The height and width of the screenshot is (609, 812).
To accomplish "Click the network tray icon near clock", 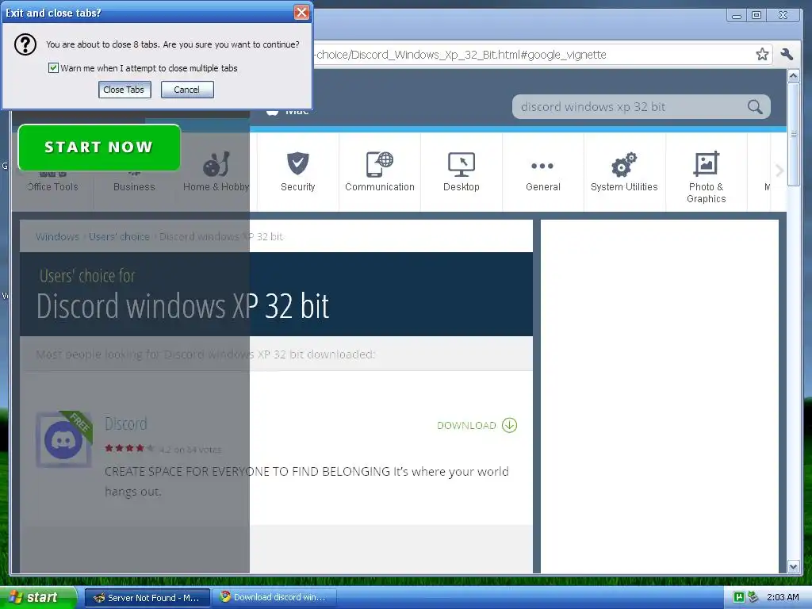I will coord(753,597).
